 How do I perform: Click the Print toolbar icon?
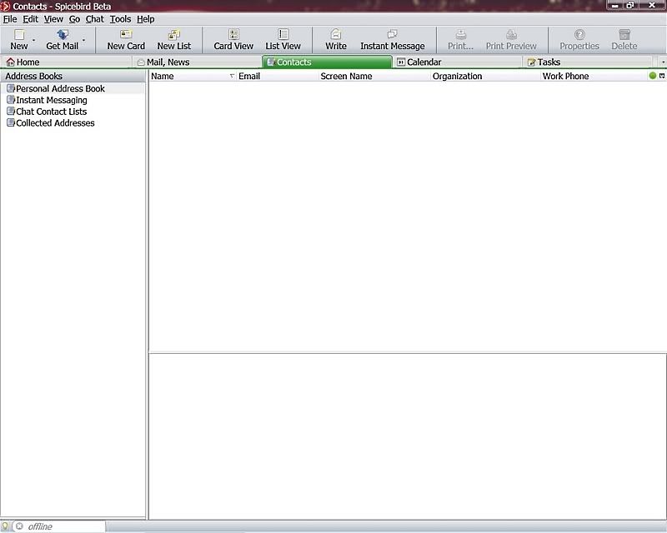(460, 40)
